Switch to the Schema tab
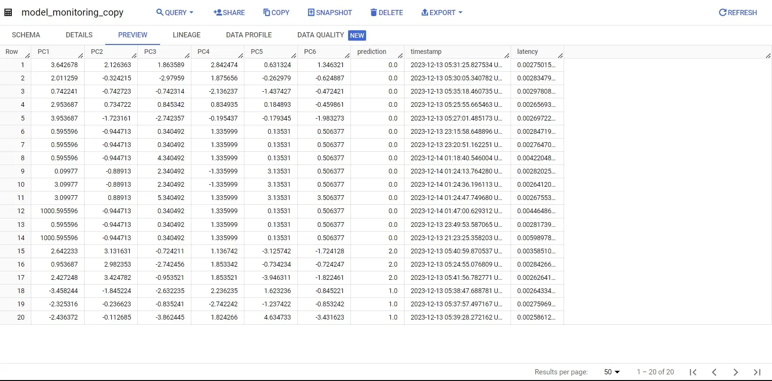The width and height of the screenshot is (772, 381). click(26, 35)
